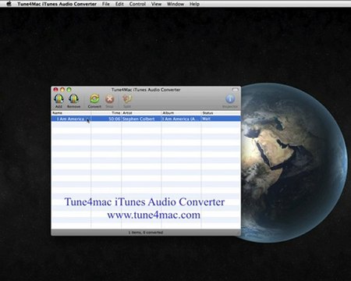Minimize the converter window with yellow button
This screenshot has height=281, width=351.
(x=62, y=90)
